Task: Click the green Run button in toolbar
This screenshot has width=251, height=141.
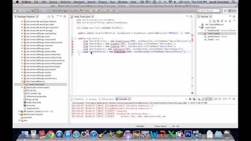Action: [x=59, y=11]
